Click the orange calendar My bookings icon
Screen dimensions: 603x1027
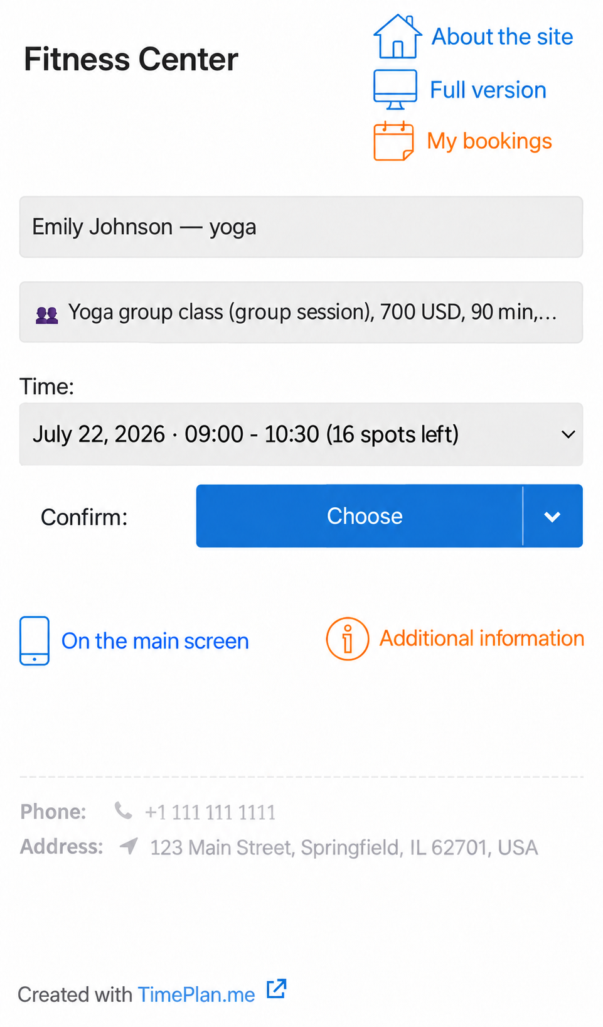394,141
